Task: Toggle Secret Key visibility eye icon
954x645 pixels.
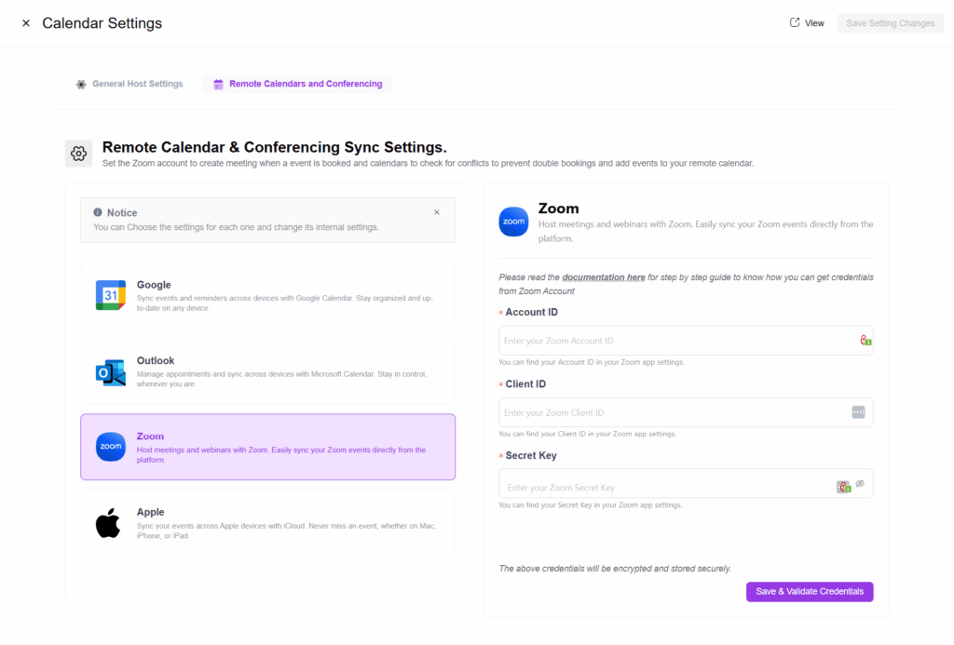Action: click(861, 484)
